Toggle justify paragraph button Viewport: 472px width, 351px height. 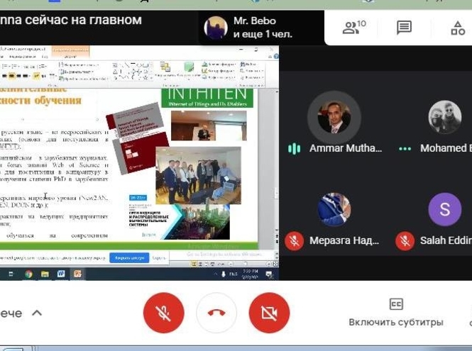point(26,76)
